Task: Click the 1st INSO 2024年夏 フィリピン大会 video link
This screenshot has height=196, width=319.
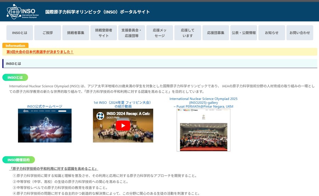Action: pyautogui.click(x=123, y=105)
